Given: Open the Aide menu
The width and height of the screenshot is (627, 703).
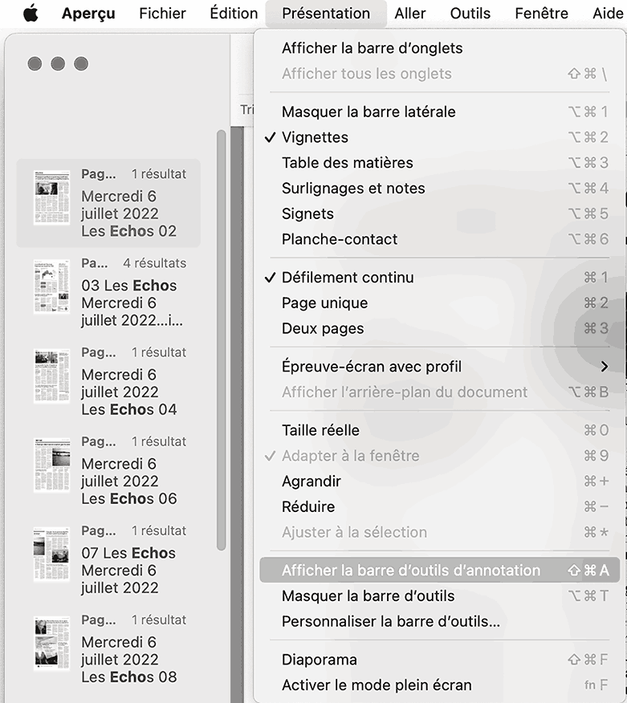Looking at the screenshot, I should tap(608, 14).
